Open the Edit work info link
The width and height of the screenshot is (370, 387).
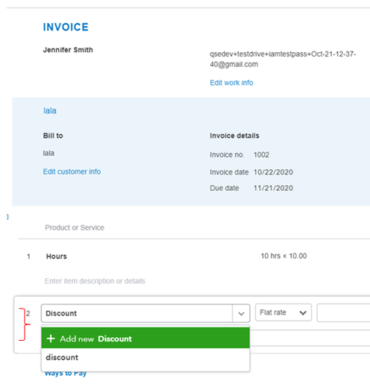click(231, 83)
